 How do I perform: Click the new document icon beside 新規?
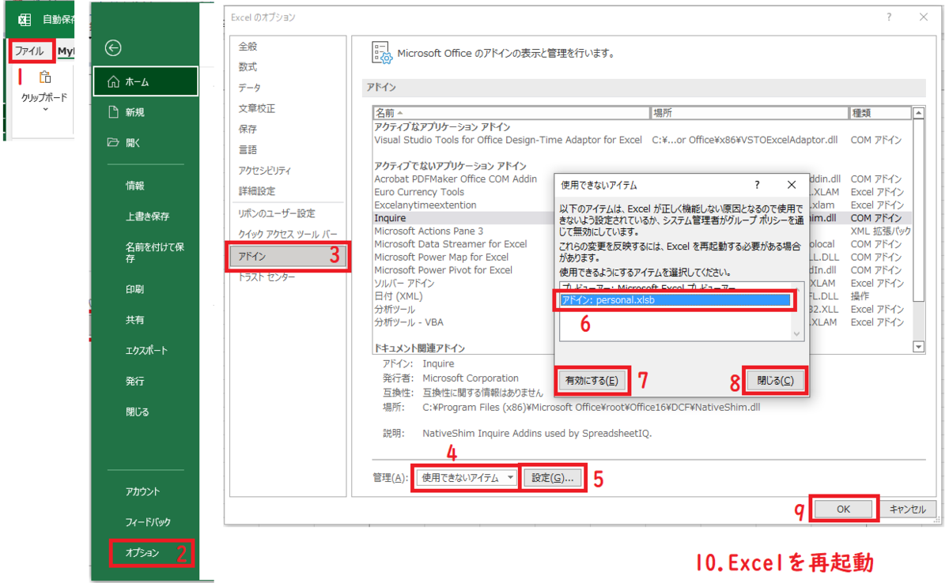click(113, 112)
